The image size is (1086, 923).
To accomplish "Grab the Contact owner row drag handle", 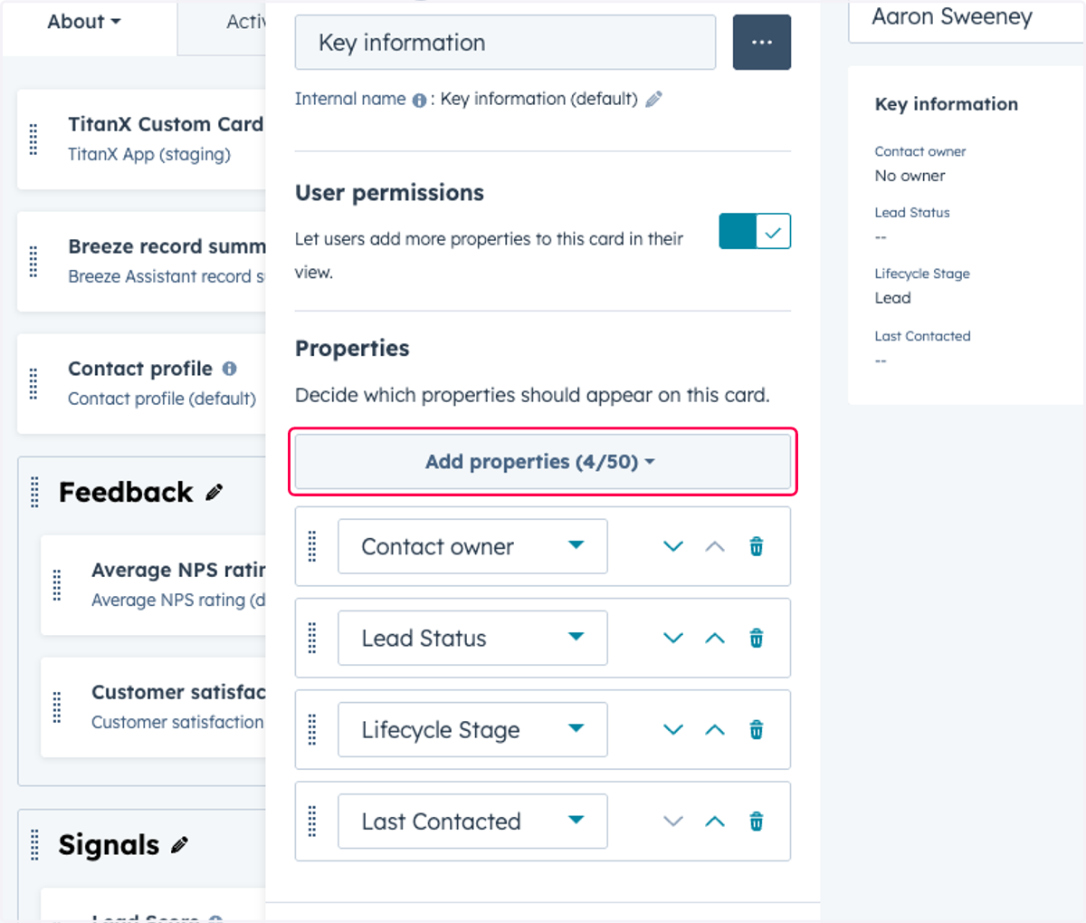I will point(313,546).
